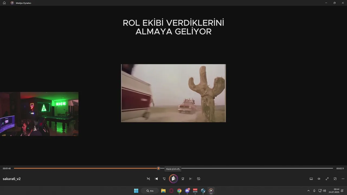Click the video frame with the cactus
This screenshot has height=195, width=347.
pos(173,93)
